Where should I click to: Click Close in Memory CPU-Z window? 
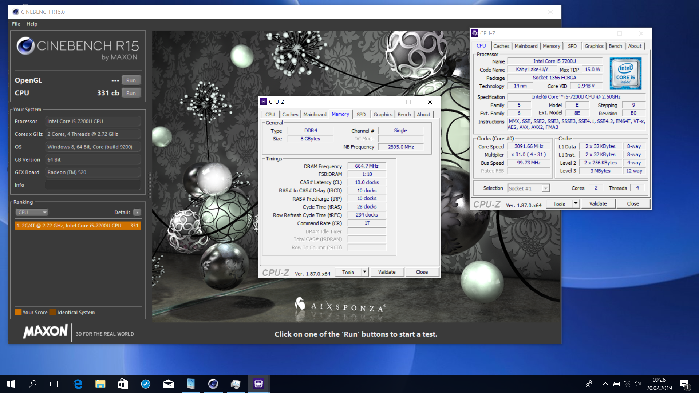[422, 272]
